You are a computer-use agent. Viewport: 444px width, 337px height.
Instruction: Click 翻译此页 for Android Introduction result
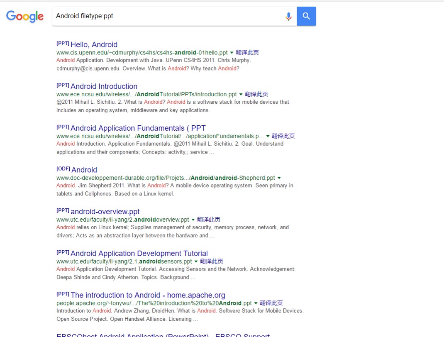pos(256,94)
